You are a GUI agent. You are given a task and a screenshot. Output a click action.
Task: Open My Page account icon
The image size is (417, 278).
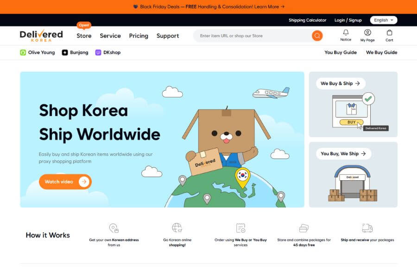[367, 32]
